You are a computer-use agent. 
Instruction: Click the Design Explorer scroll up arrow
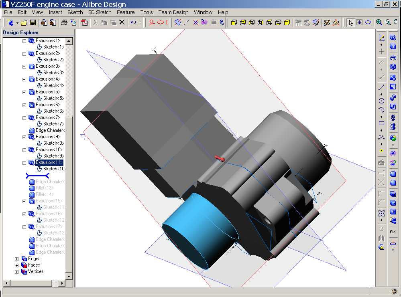pyautogui.click(x=69, y=41)
